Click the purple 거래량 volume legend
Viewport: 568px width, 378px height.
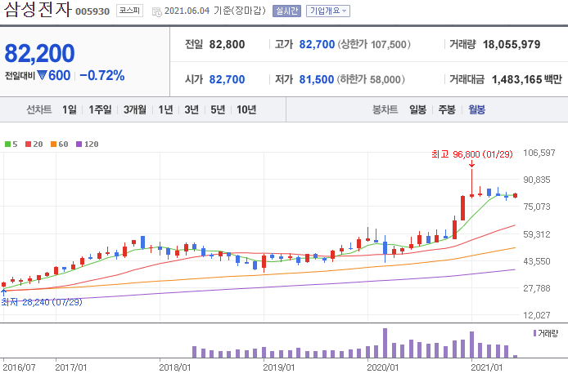(x=546, y=333)
